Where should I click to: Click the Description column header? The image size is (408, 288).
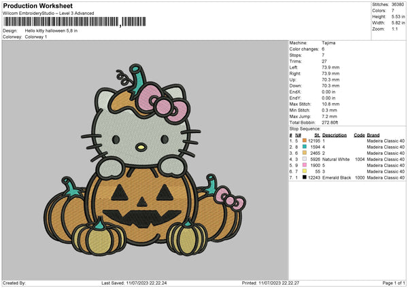coord(334,134)
